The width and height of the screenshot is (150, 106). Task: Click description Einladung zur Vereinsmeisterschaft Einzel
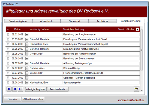point(101,39)
